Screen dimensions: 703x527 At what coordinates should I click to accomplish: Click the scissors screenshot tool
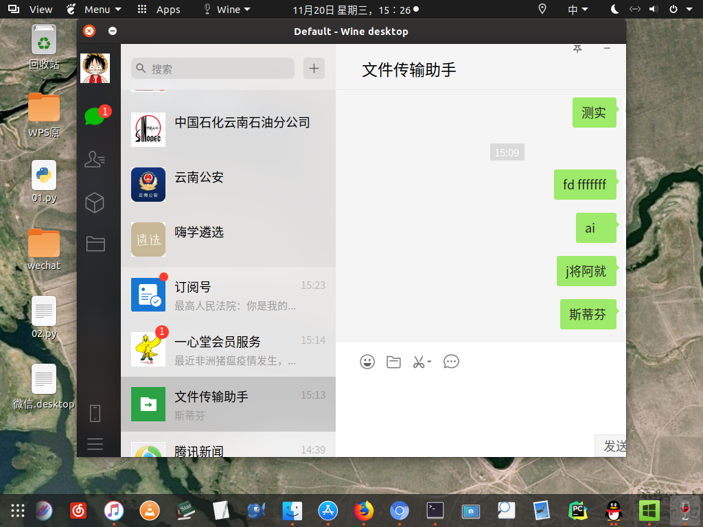coord(419,362)
